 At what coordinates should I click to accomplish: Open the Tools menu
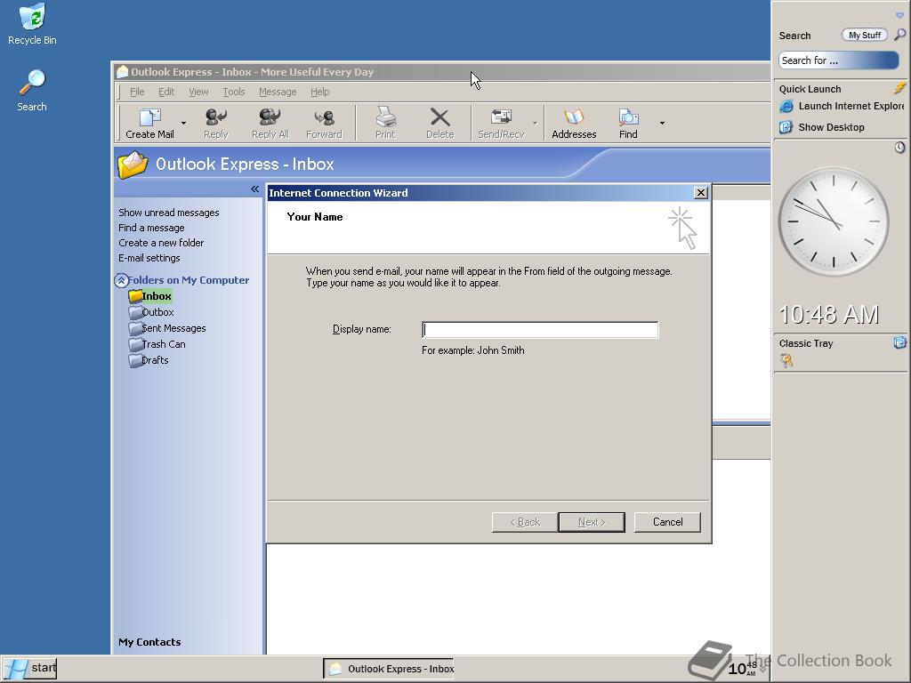(234, 92)
